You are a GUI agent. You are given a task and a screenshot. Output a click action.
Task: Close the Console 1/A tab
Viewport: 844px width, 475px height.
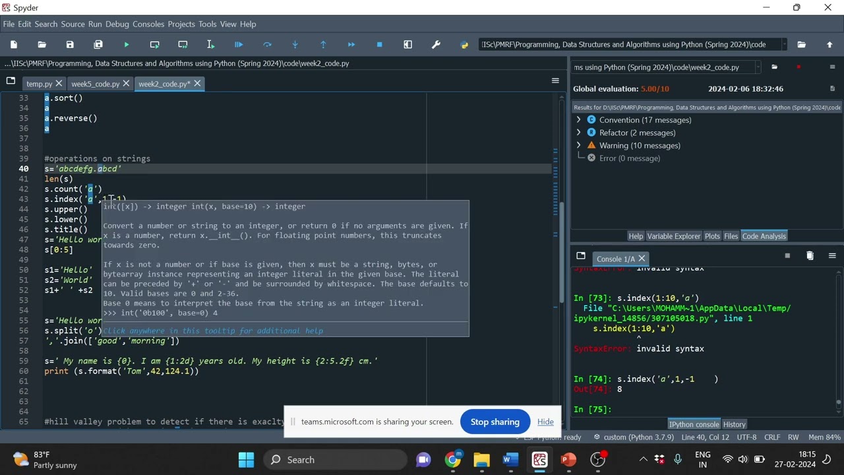642,259
